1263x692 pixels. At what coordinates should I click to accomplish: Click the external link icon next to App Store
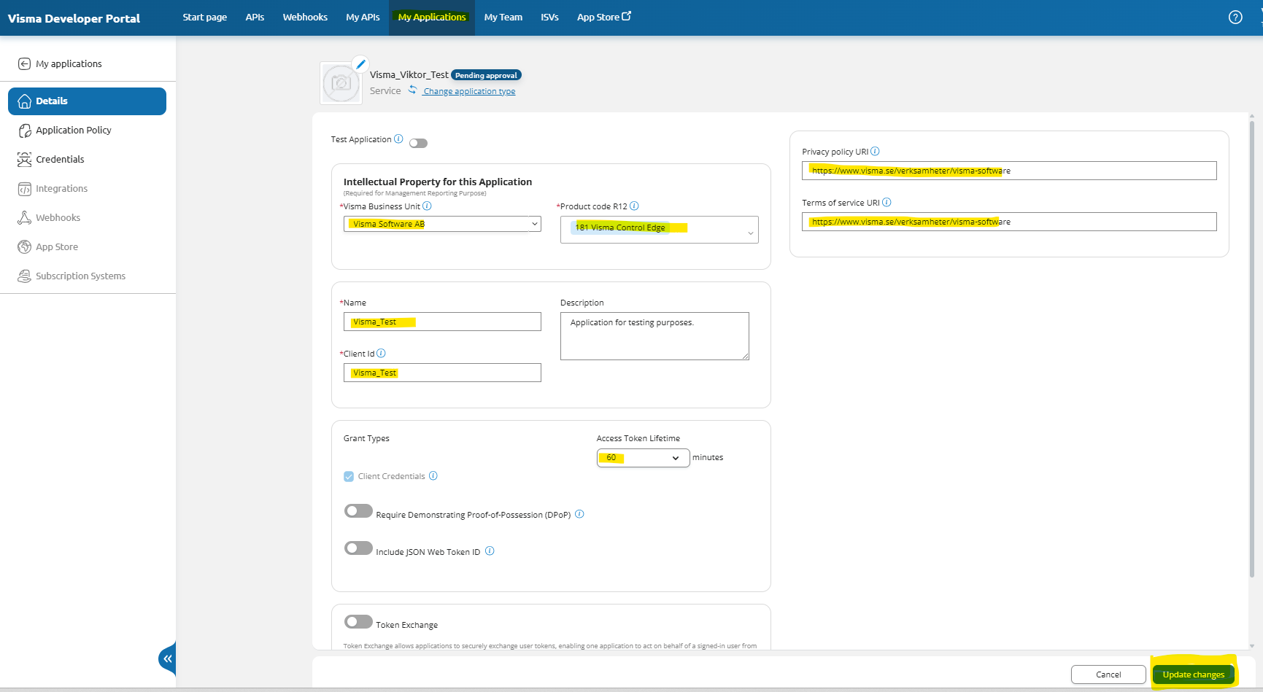click(x=626, y=16)
